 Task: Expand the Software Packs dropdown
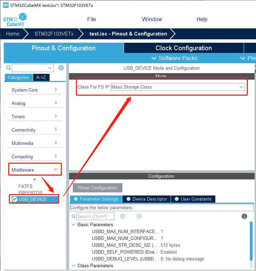point(175,58)
